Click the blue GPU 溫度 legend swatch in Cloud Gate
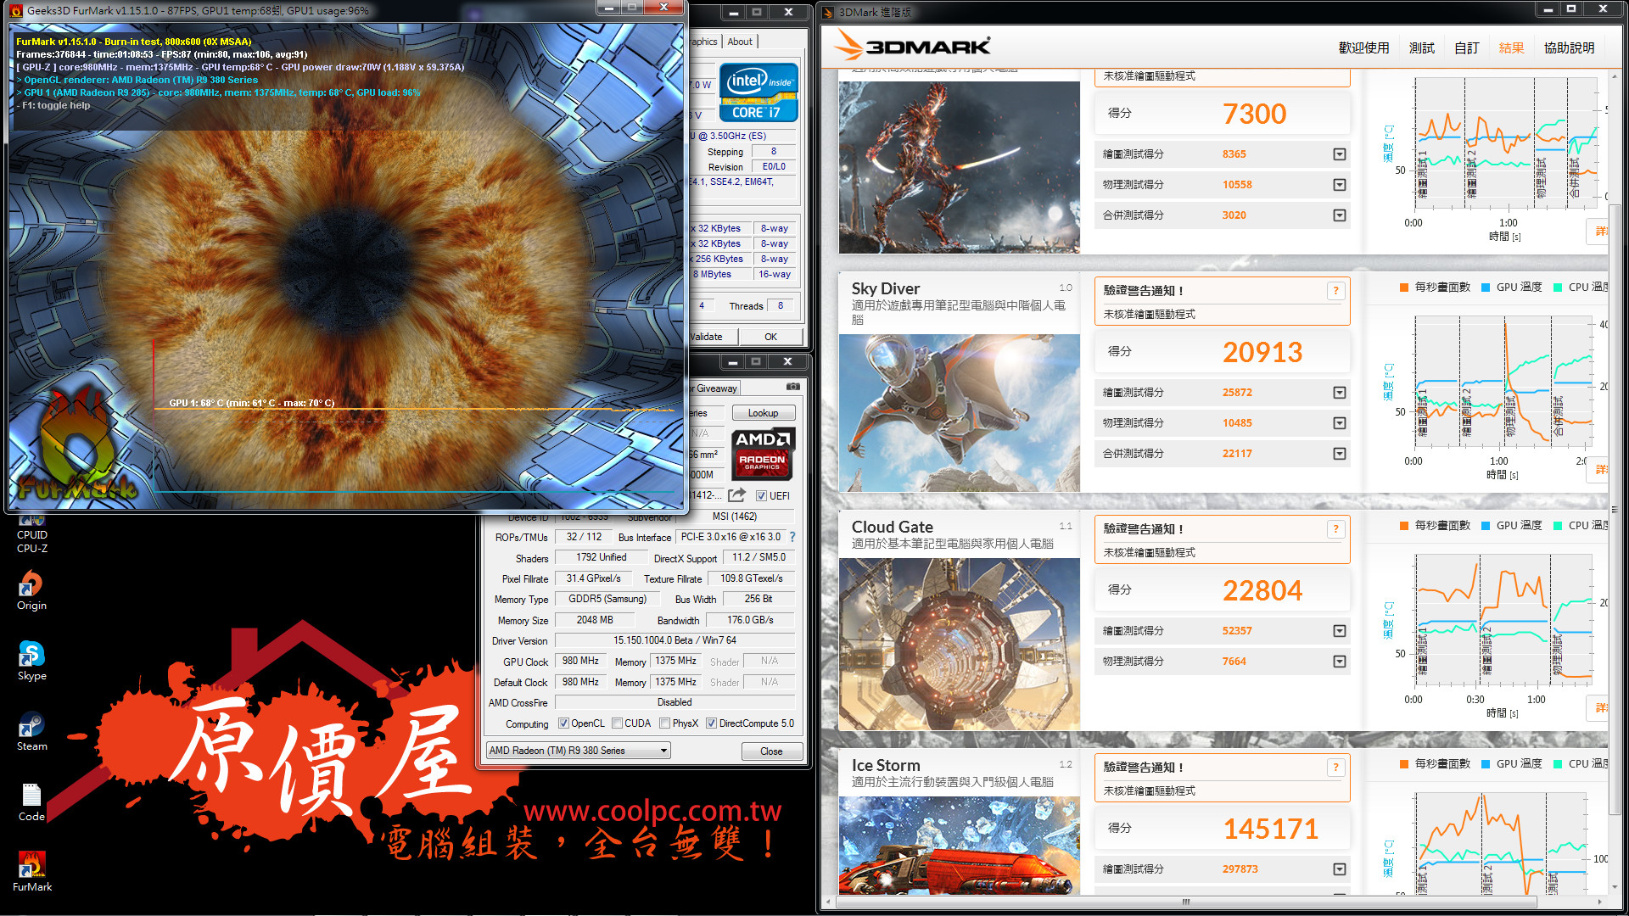The width and height of the screenshot is (1629, 916). 1486,526
